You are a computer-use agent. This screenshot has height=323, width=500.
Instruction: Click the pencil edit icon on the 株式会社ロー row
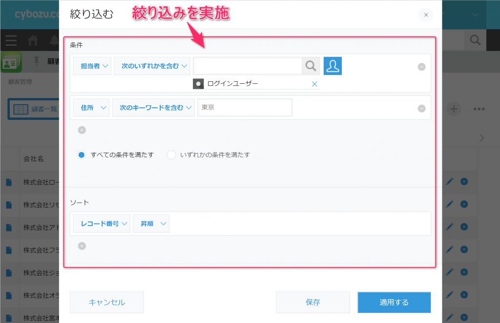coord(450,181)
